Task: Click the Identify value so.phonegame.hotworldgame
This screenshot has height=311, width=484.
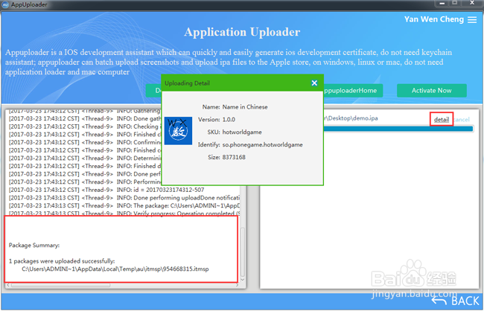Action: 262,144
